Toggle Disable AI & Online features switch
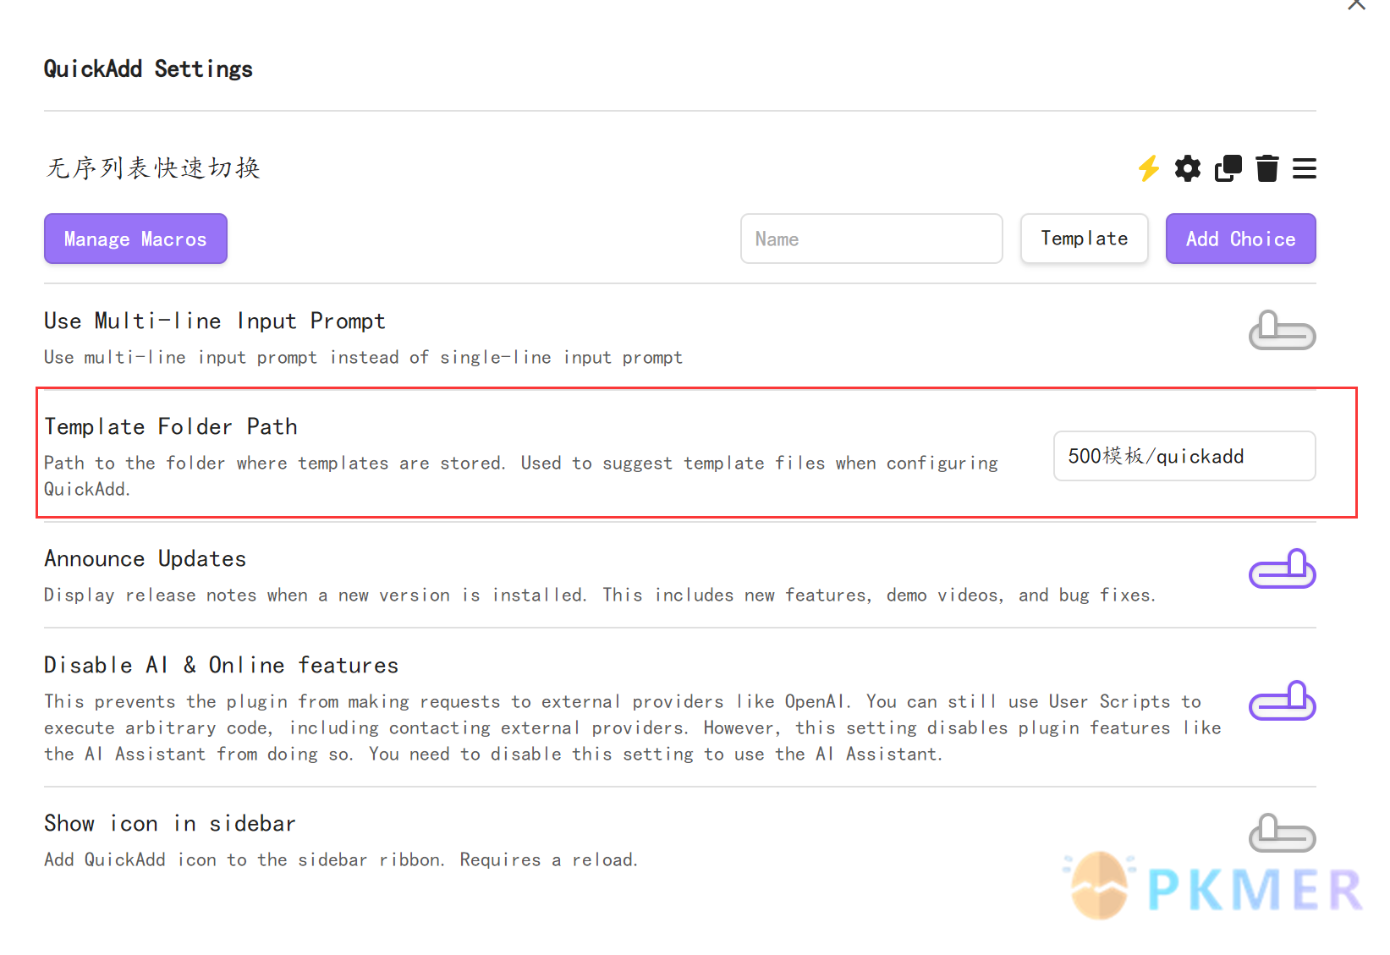 pyautogui.click(x=1283, y=701)
